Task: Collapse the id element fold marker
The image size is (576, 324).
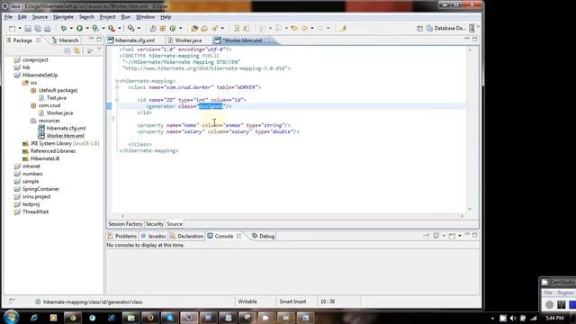Action: coord(117,100)
